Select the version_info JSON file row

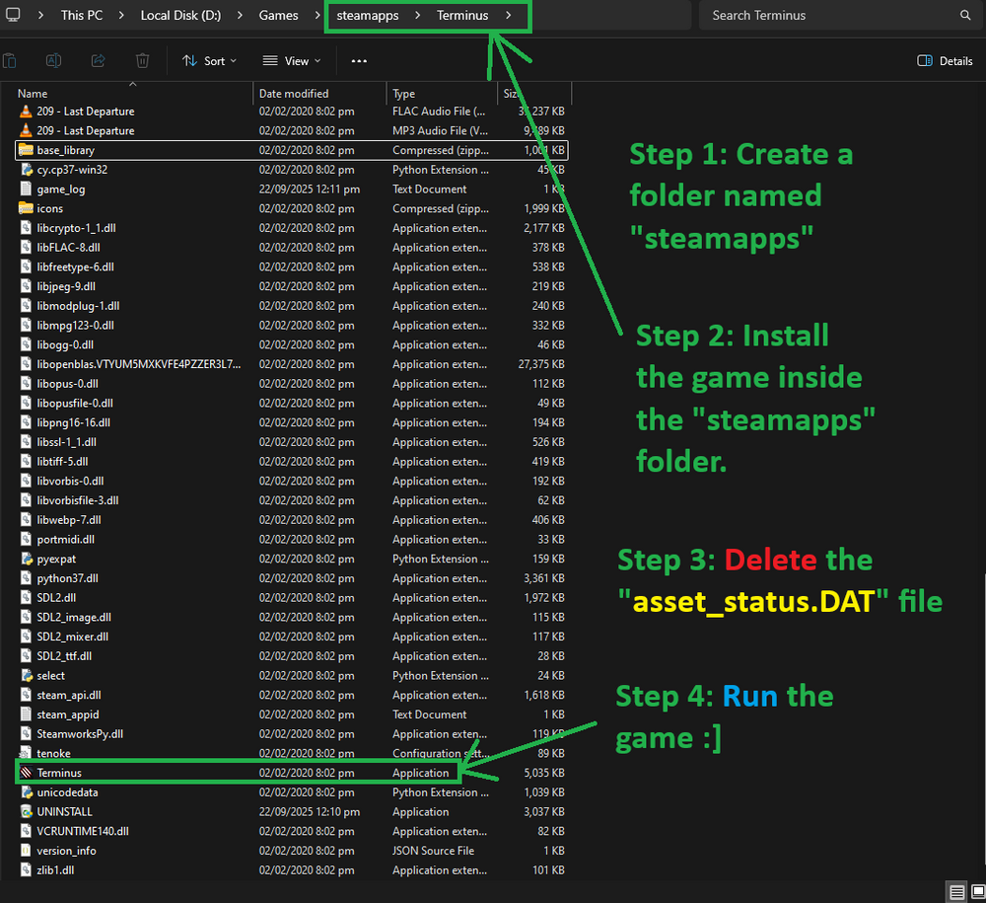tap(66, 851)
